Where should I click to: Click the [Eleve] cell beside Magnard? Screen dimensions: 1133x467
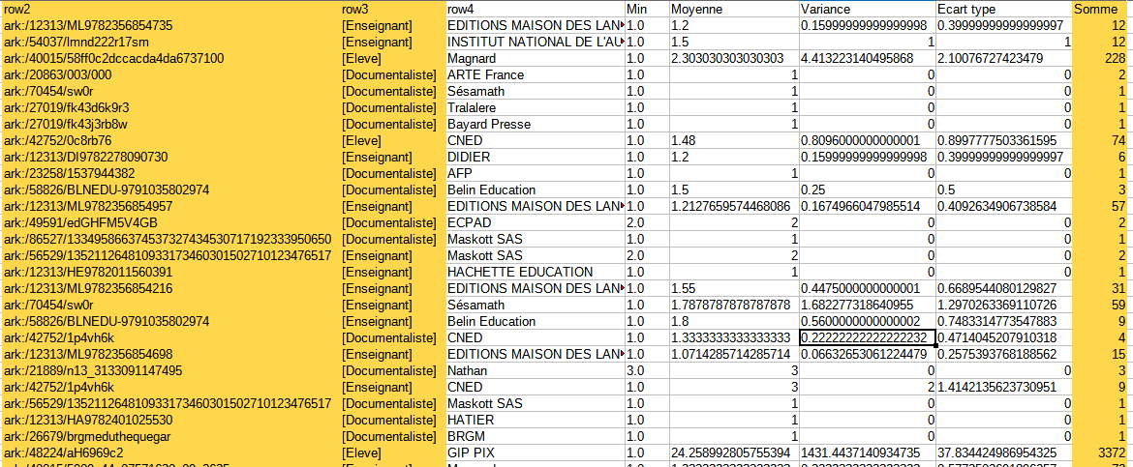pyautogui.click(x=391, y=58)
